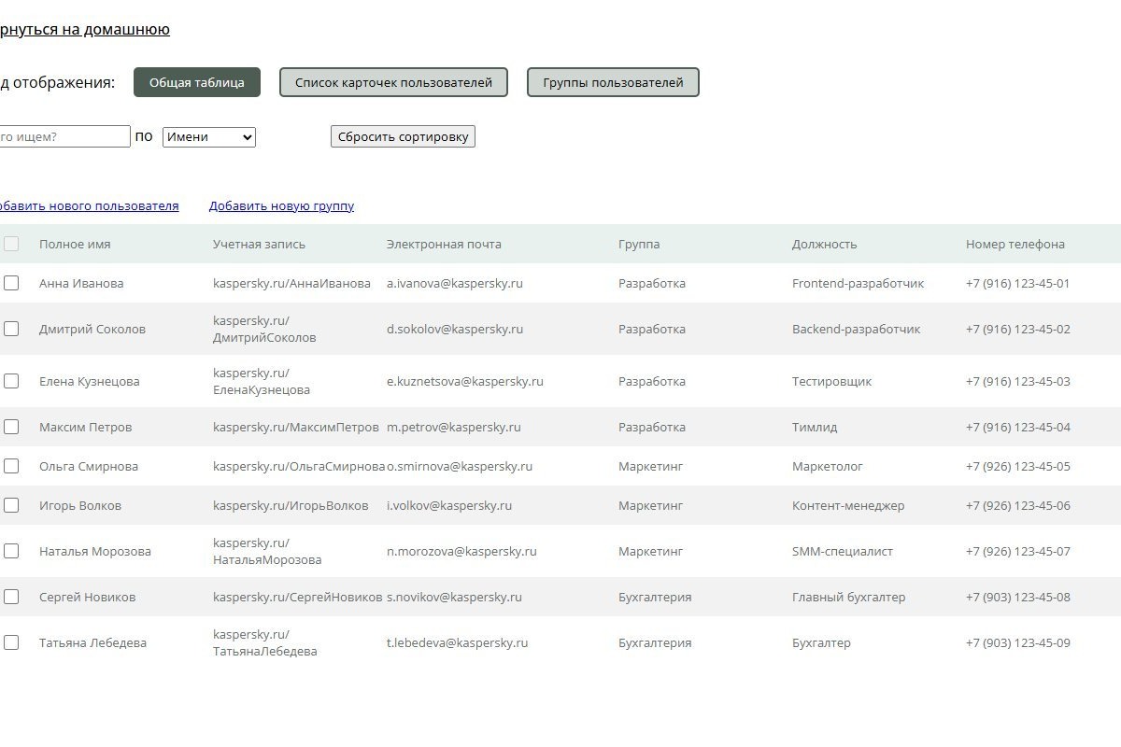Image resolution: width=1121 pixels, height=747 pixels.
Task: Click the 'Сбросить сортировку' button
Action: (403, 136)
